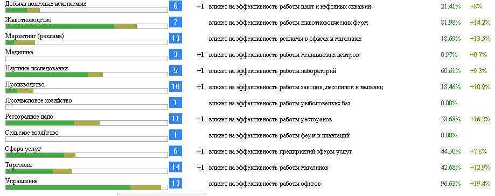Click the Торговля progress bar
495x196 pixels.
coord(87,171)
